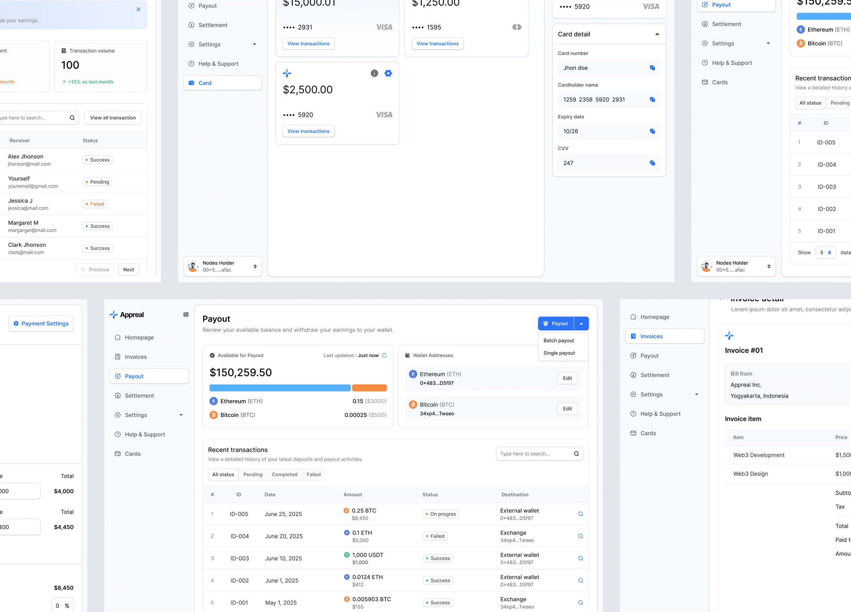Click the orange Bitcoin balance bar
The height and width of the screenshot is (612, 851).
[369, 388]
